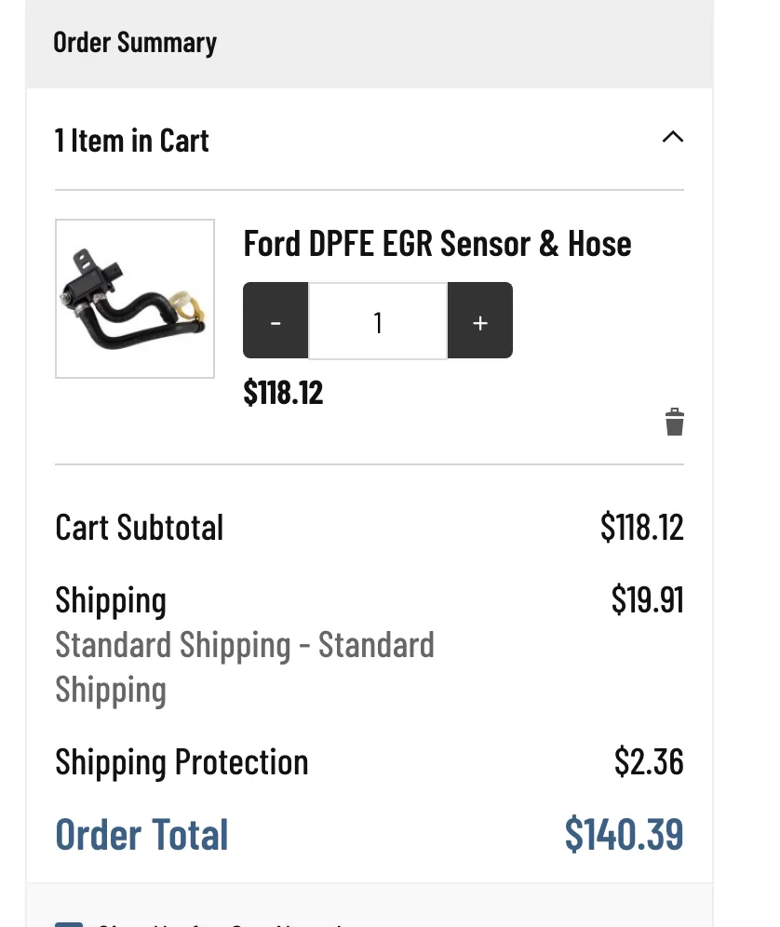Viewport: 780px width, 927px height.
Task: Select the EGR sensor product thumbnail
Action: point(134,298)
